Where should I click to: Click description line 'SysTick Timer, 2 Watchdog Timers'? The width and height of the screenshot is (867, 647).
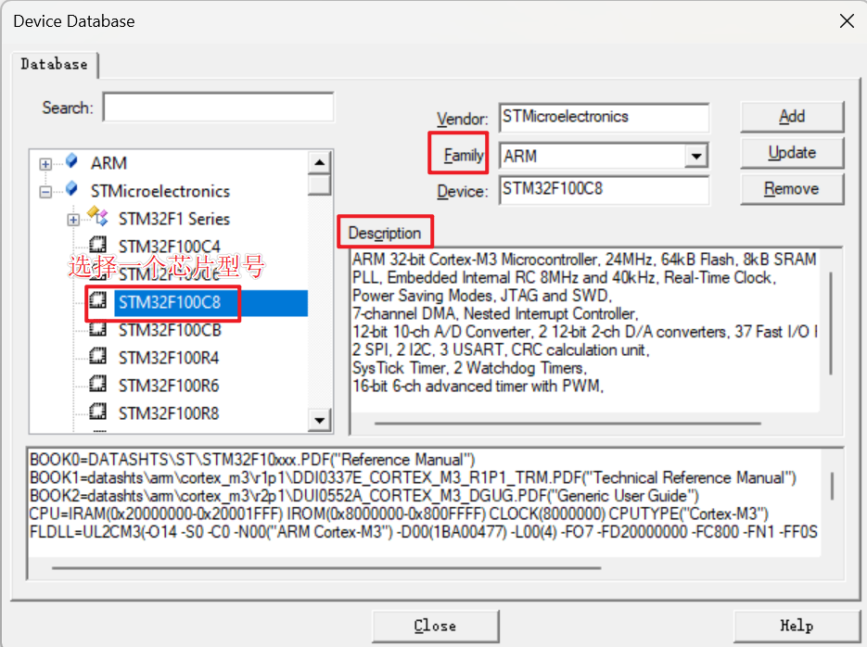[469, 368]
